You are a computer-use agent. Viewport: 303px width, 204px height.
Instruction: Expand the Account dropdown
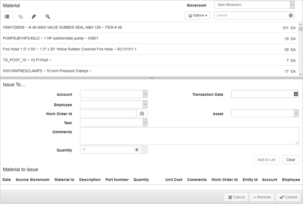tap(145, 94)
